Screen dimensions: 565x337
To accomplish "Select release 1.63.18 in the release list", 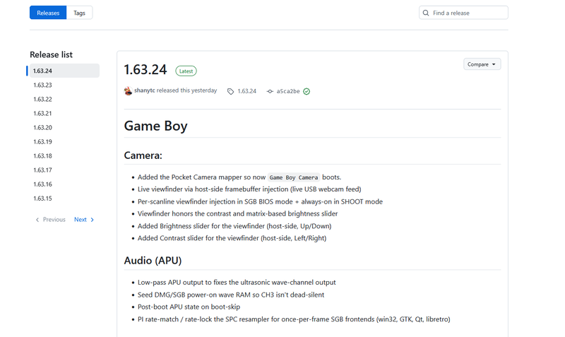I will (x=42, y=155).
